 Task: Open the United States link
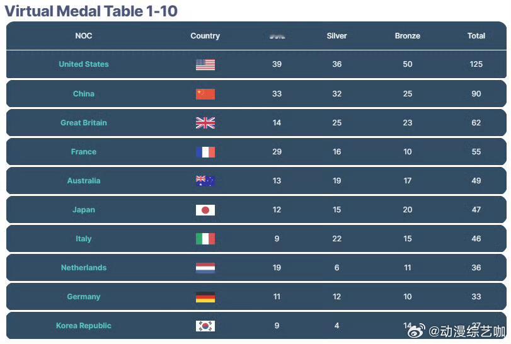(84, 64)
